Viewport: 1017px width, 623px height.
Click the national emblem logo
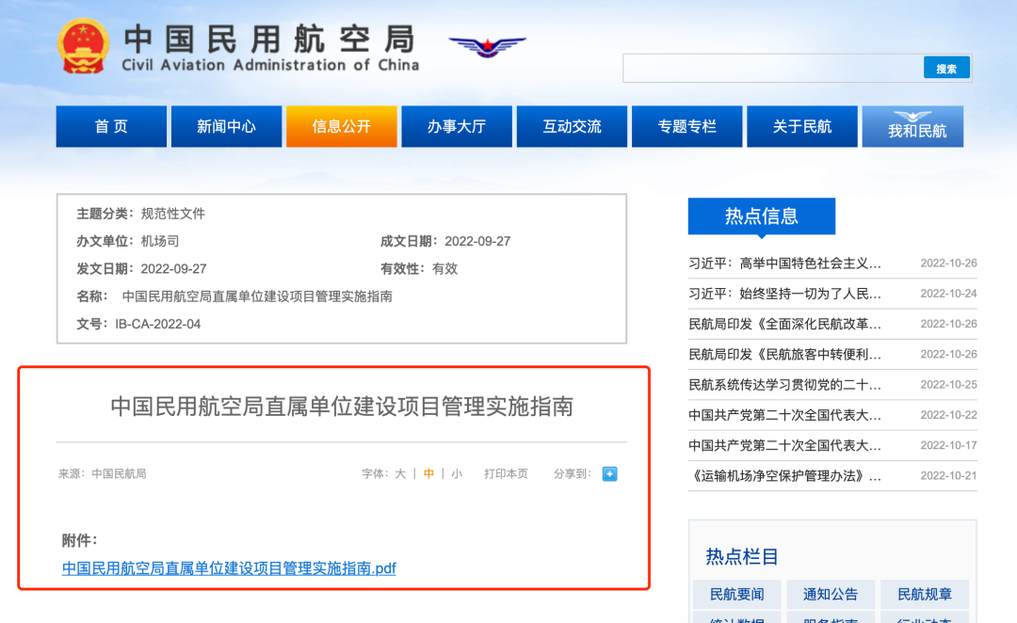pos(83,45)
